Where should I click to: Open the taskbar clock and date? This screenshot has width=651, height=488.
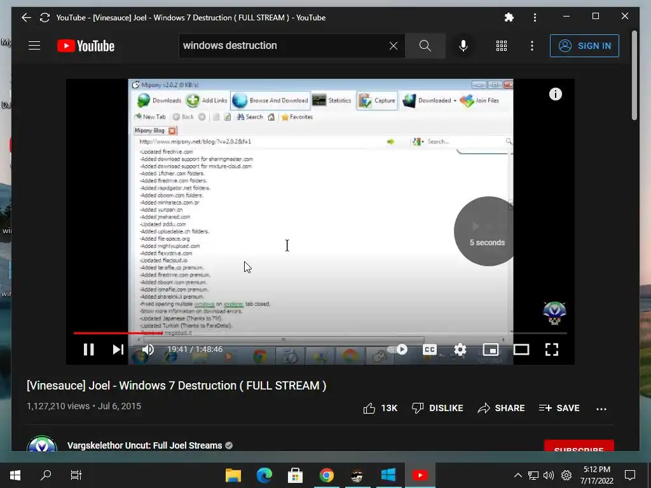point(596,475)
